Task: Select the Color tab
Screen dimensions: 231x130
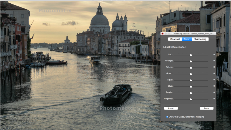Action: tap(187, 39)
